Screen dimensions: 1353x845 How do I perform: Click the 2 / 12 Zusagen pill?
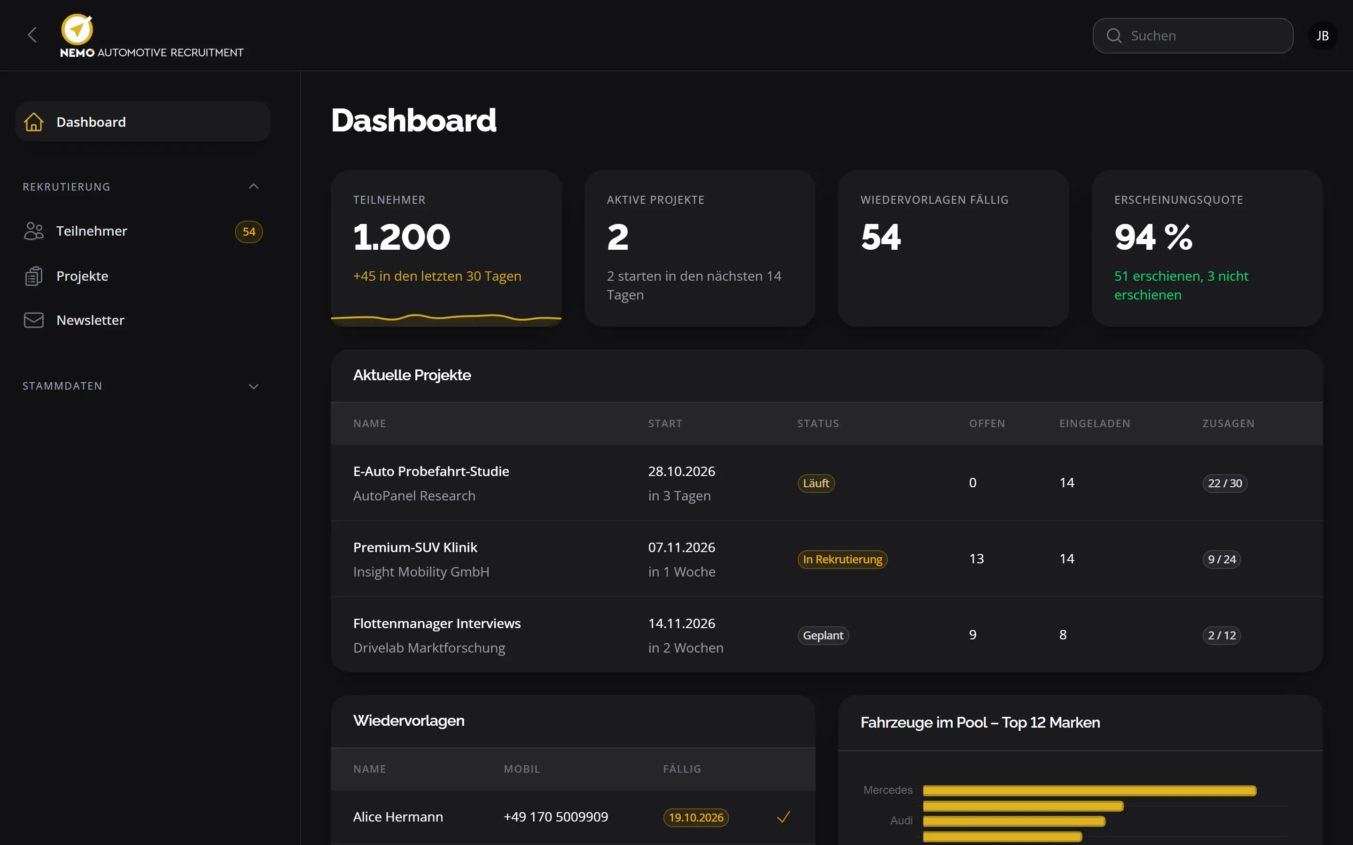point(1221,636)
